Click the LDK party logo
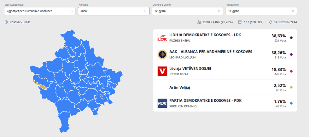Image resolution: width=309 pixels, height=137 pixels. (162, 38)
